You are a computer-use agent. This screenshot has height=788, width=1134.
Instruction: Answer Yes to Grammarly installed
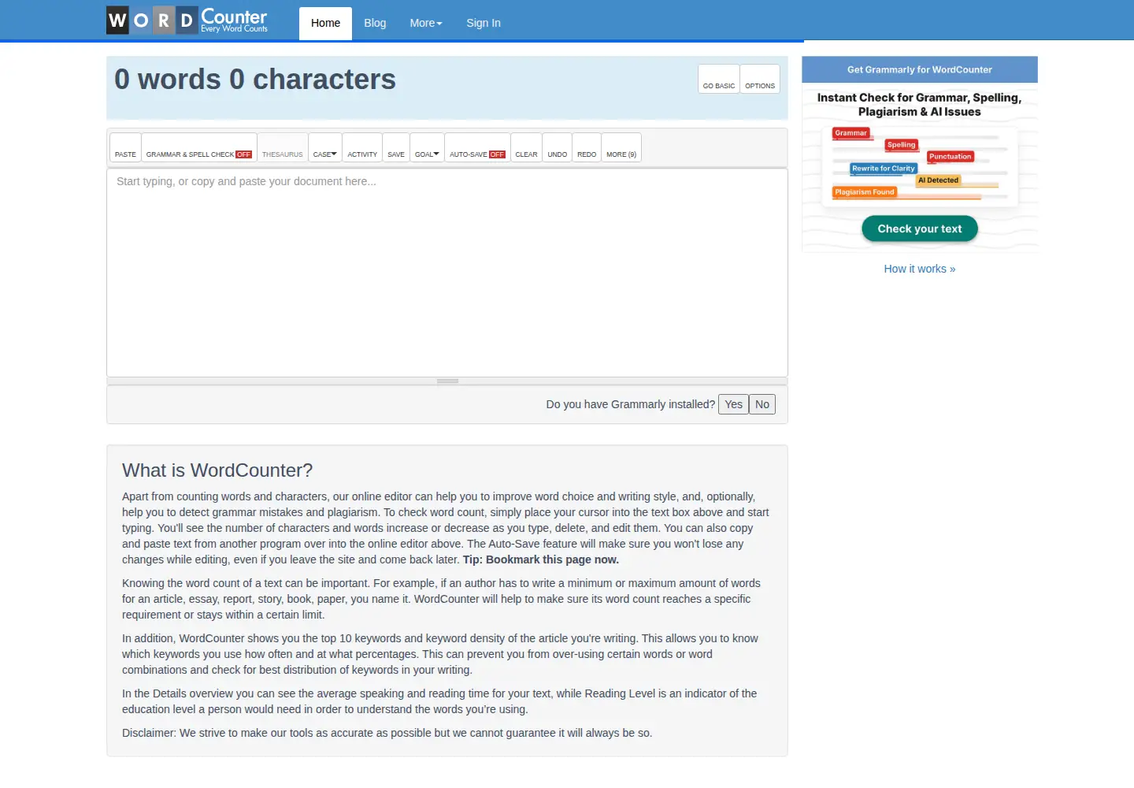(x=733, y=404)
